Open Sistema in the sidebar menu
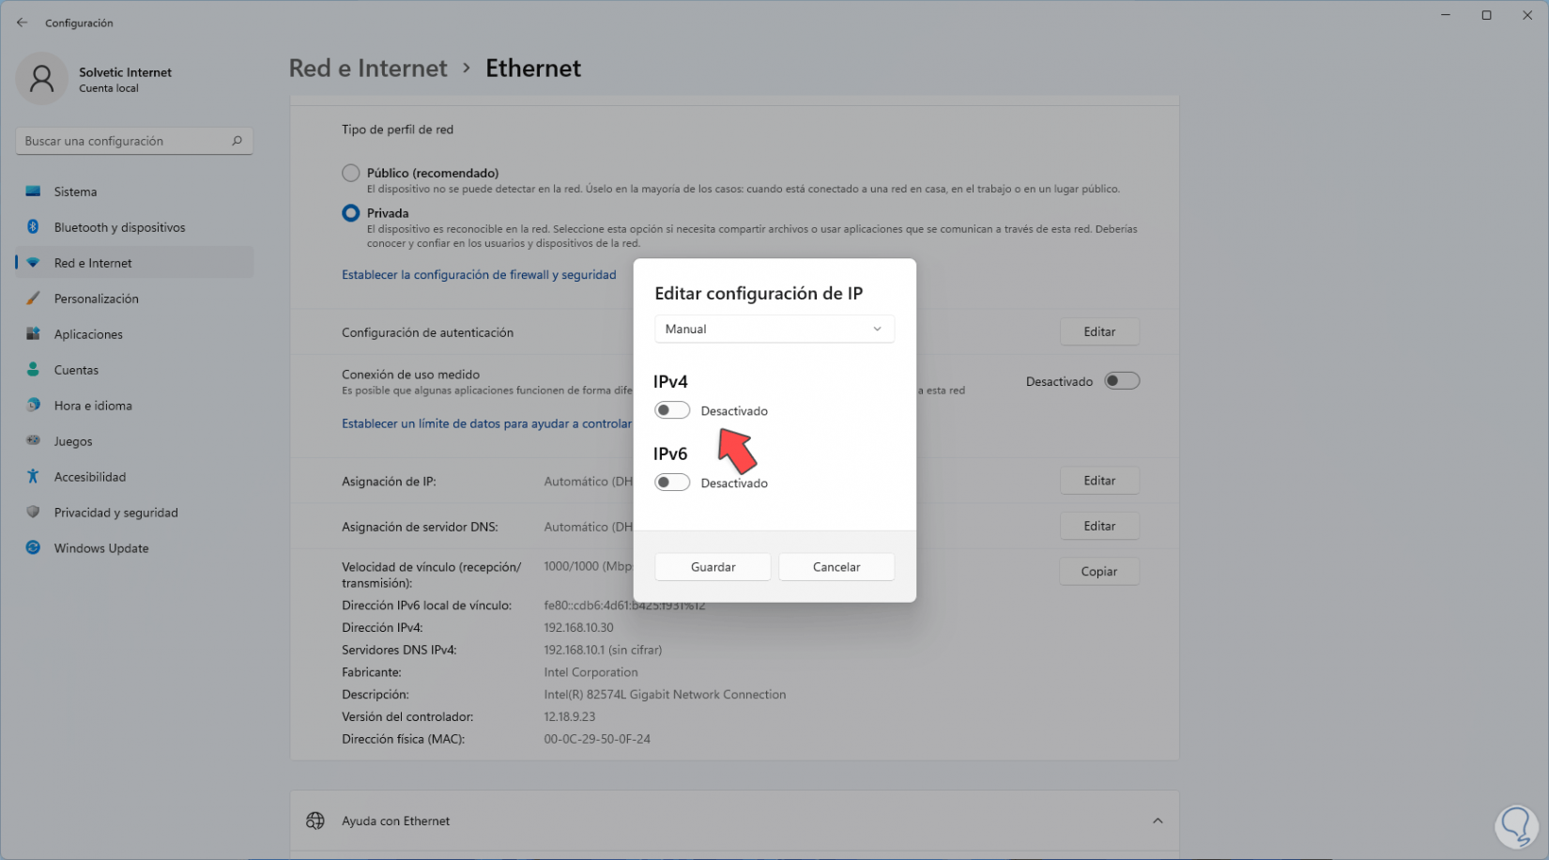Viewport: 1549px width, 860px height. (x=75, y=192)
